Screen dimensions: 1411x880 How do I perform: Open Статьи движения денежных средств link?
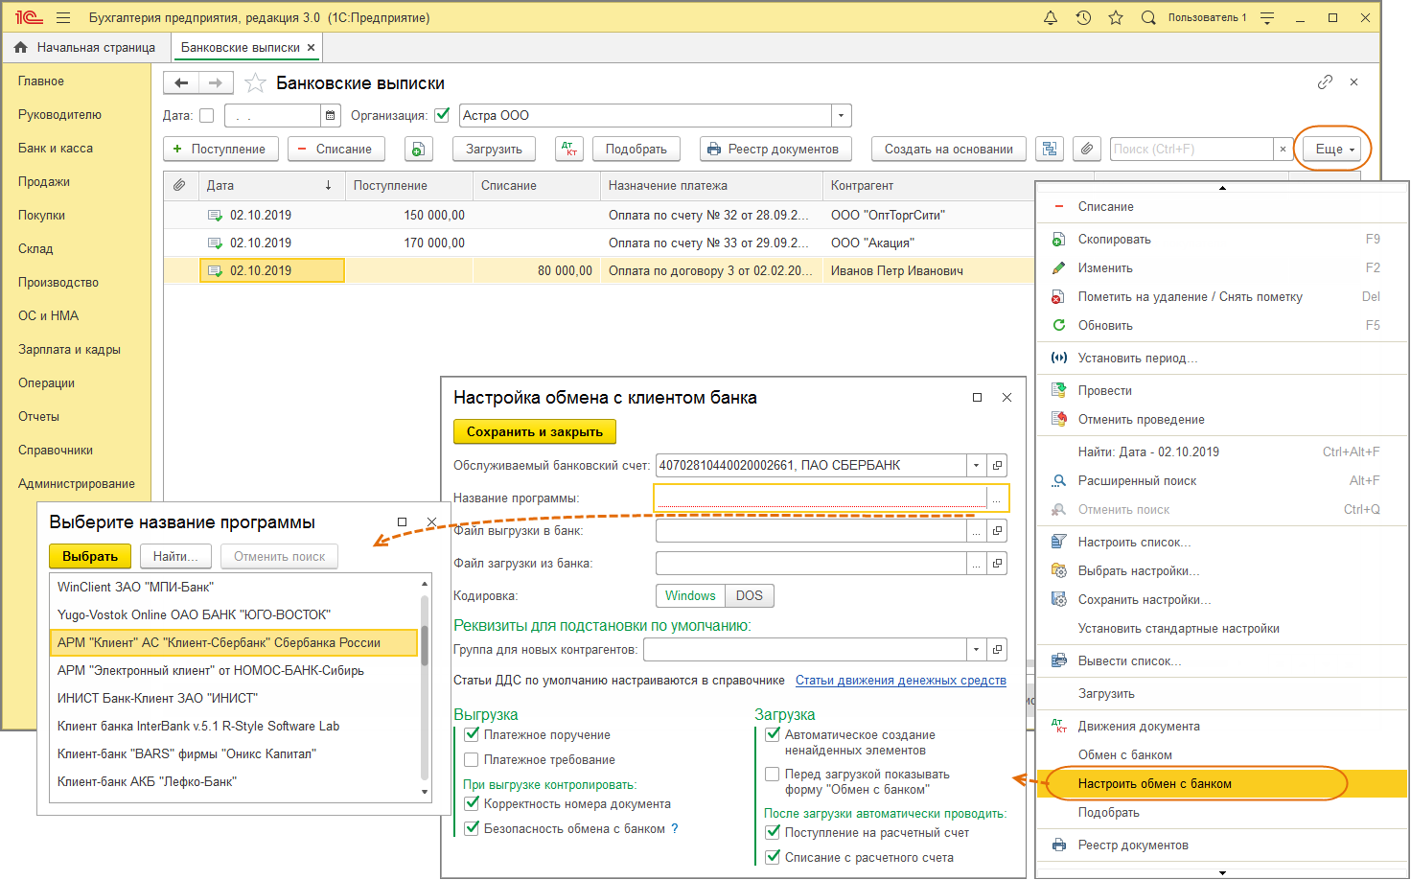(901, 680)
